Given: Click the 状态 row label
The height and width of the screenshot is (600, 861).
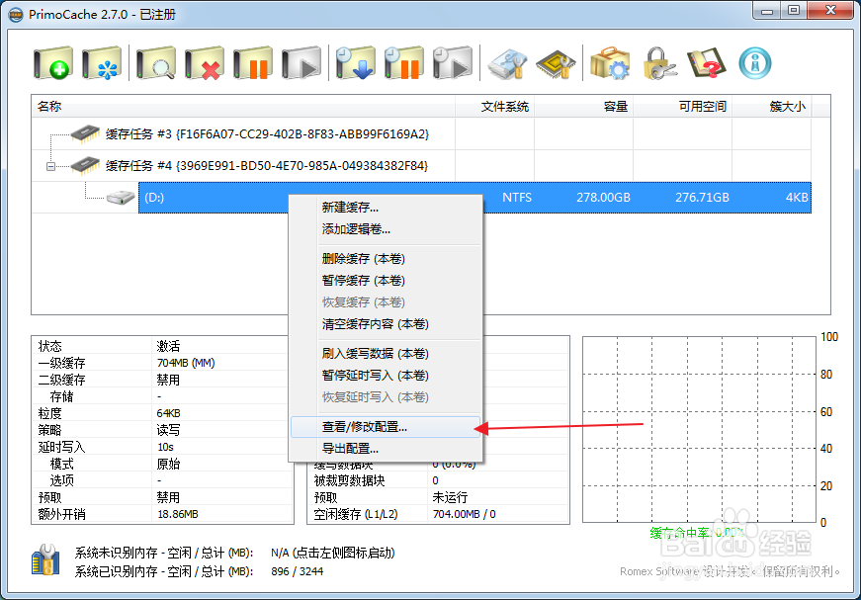Looking at the screenshot, I should pyautogui.click(x=50, y=346).
